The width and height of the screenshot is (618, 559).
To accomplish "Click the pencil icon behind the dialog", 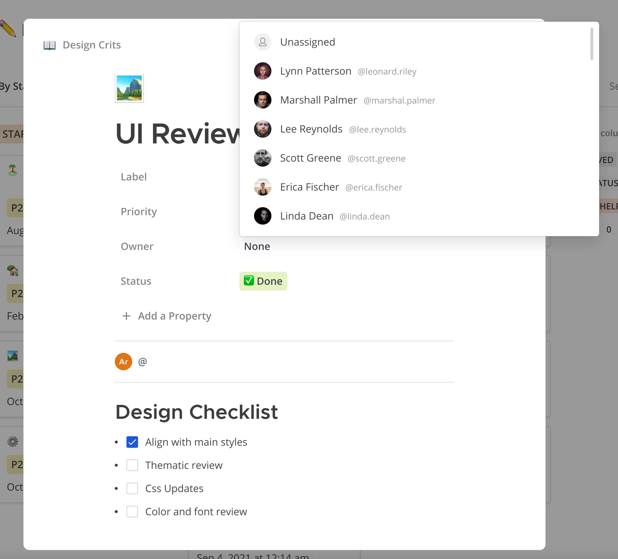I will (8, 29).
